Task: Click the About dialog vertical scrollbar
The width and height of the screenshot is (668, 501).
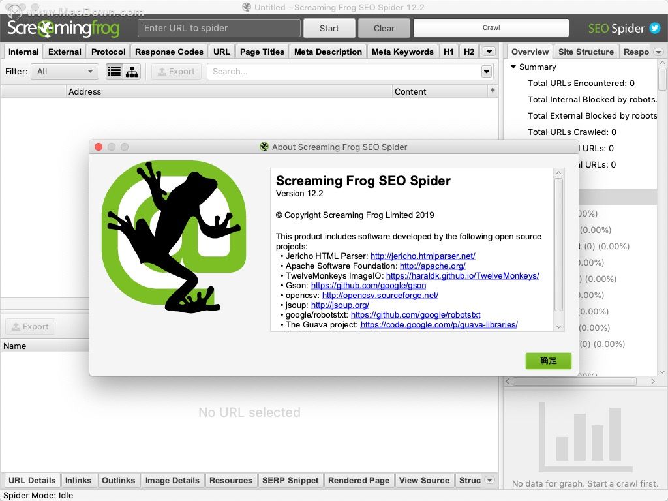Action: pyautogui.click(x=558, y=245)
